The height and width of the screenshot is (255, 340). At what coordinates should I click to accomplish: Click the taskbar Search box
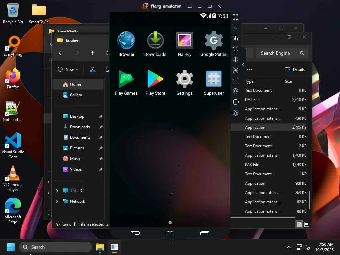55,247
